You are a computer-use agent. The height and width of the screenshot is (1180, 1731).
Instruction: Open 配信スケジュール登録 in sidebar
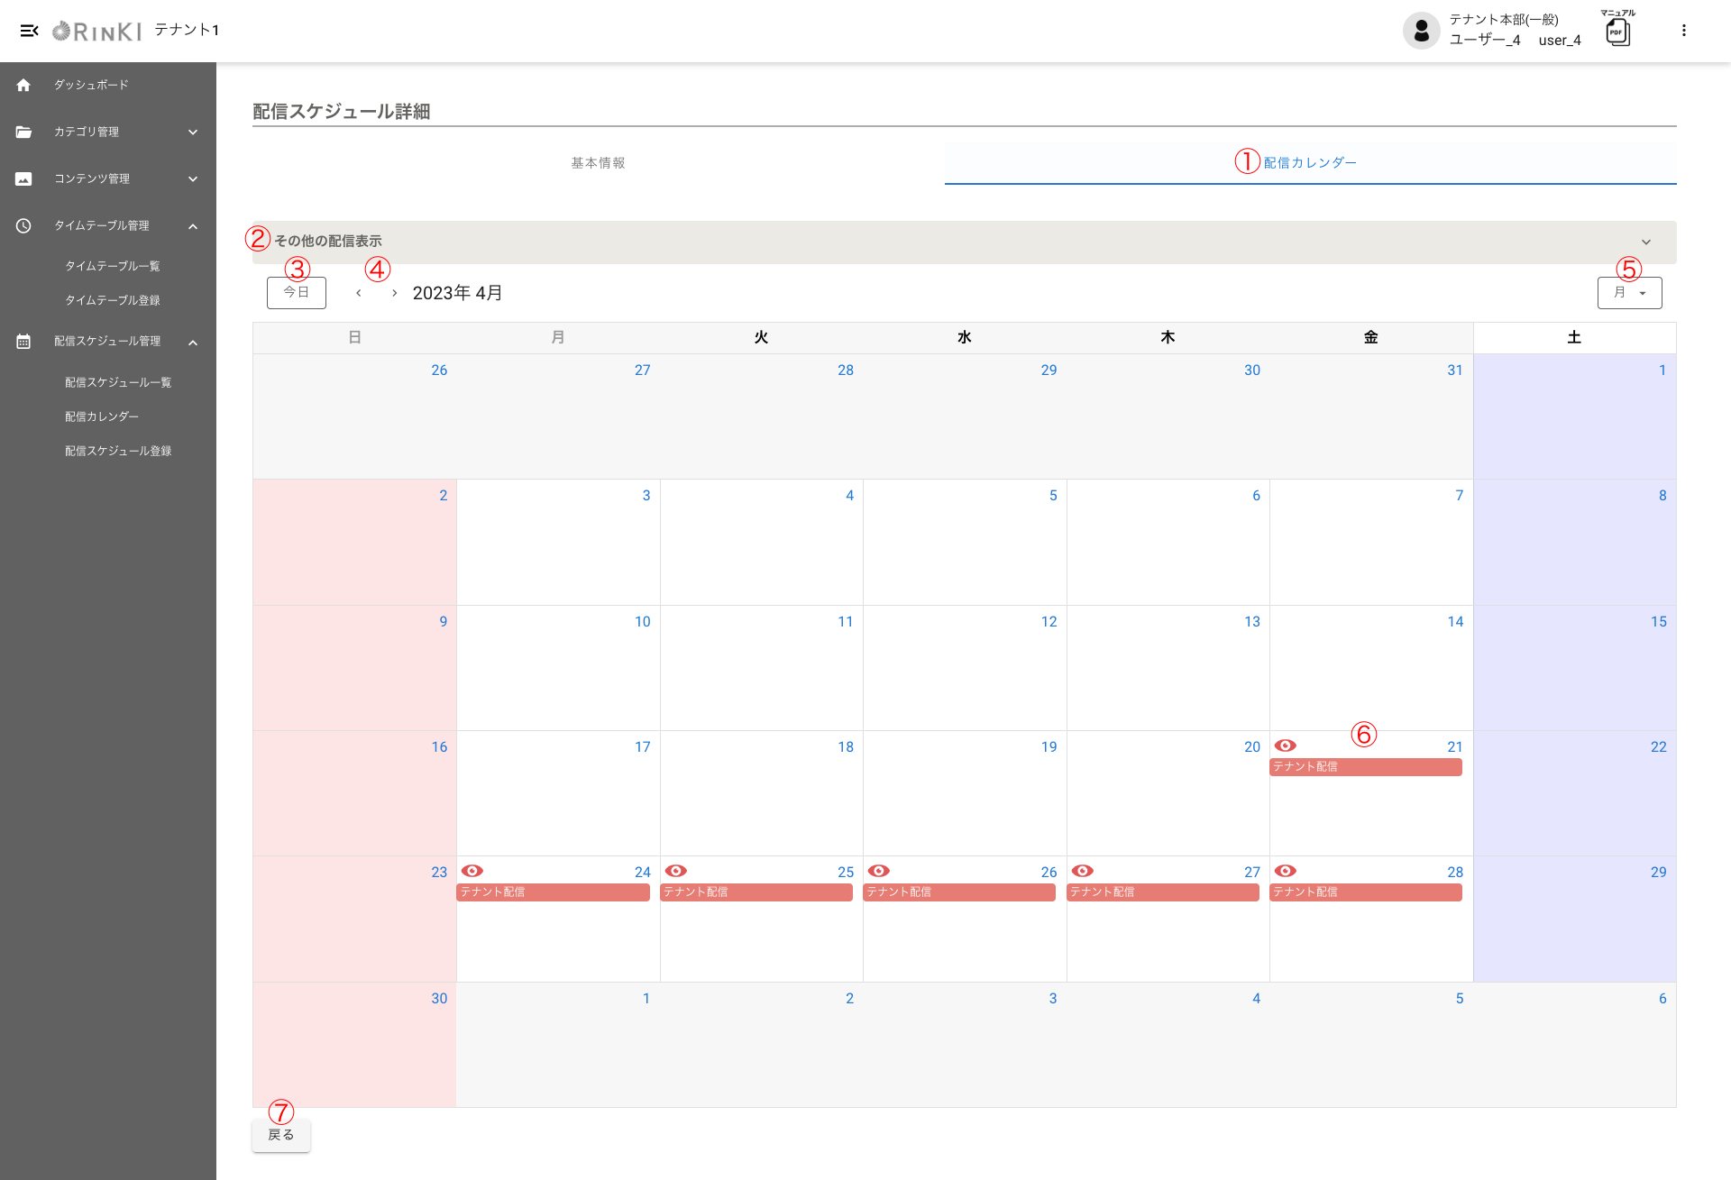pyautogui.click(x=118, y=451)
